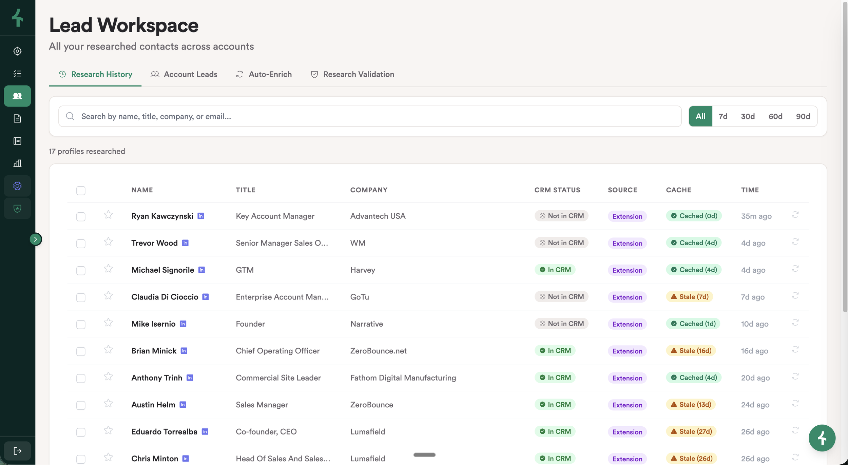
Task: Tick the checkbox for Brian Minick
Action: 81,351
